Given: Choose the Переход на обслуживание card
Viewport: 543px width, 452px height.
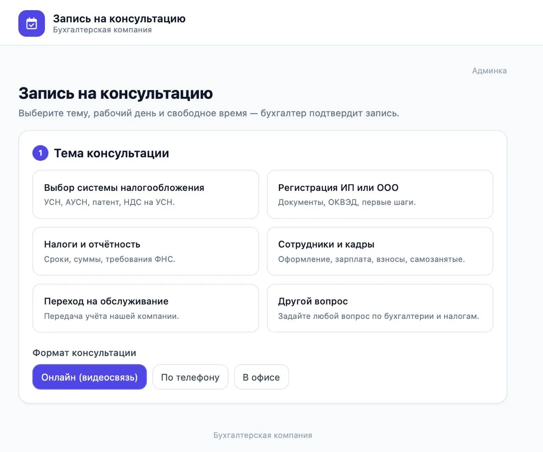Looking at the screenshot, I should 146,308.
